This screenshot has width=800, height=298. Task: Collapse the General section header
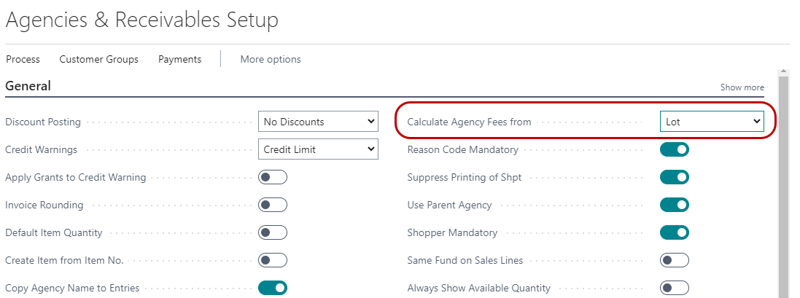28,86
